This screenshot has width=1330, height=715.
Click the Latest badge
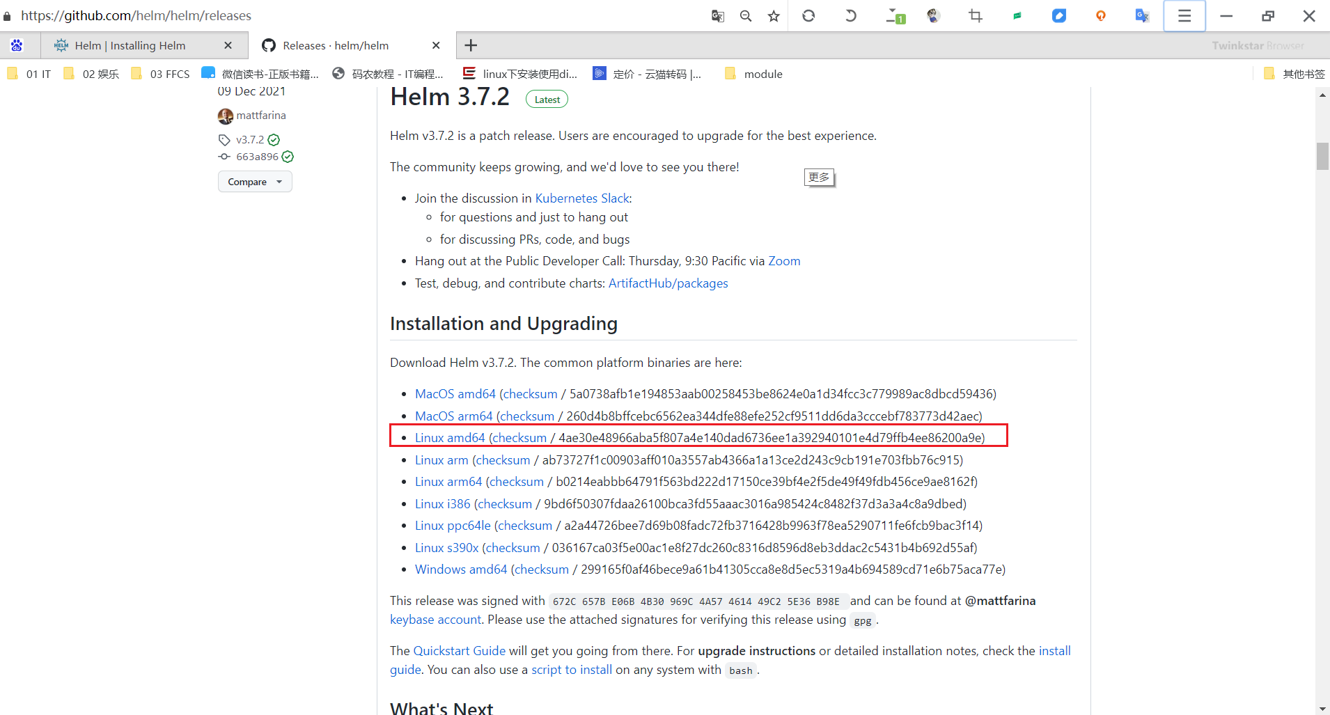click(x=547, y=100)
